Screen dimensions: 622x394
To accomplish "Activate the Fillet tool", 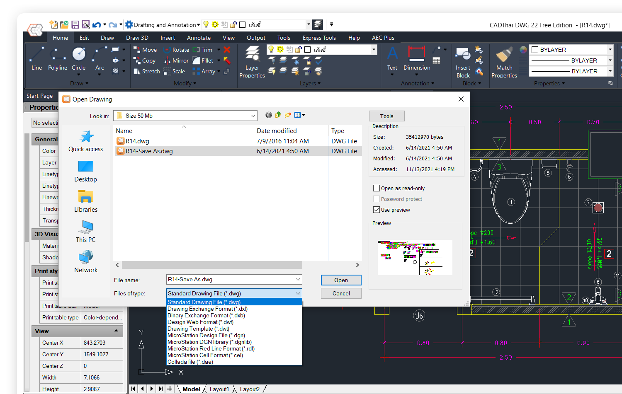I will (x=203, y=60).
